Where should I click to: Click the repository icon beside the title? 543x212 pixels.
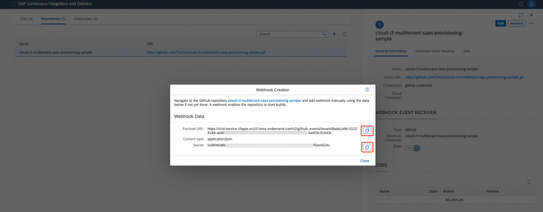point(380,24)
